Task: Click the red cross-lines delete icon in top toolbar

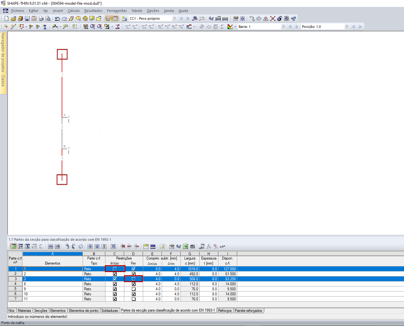Action: 273,18
